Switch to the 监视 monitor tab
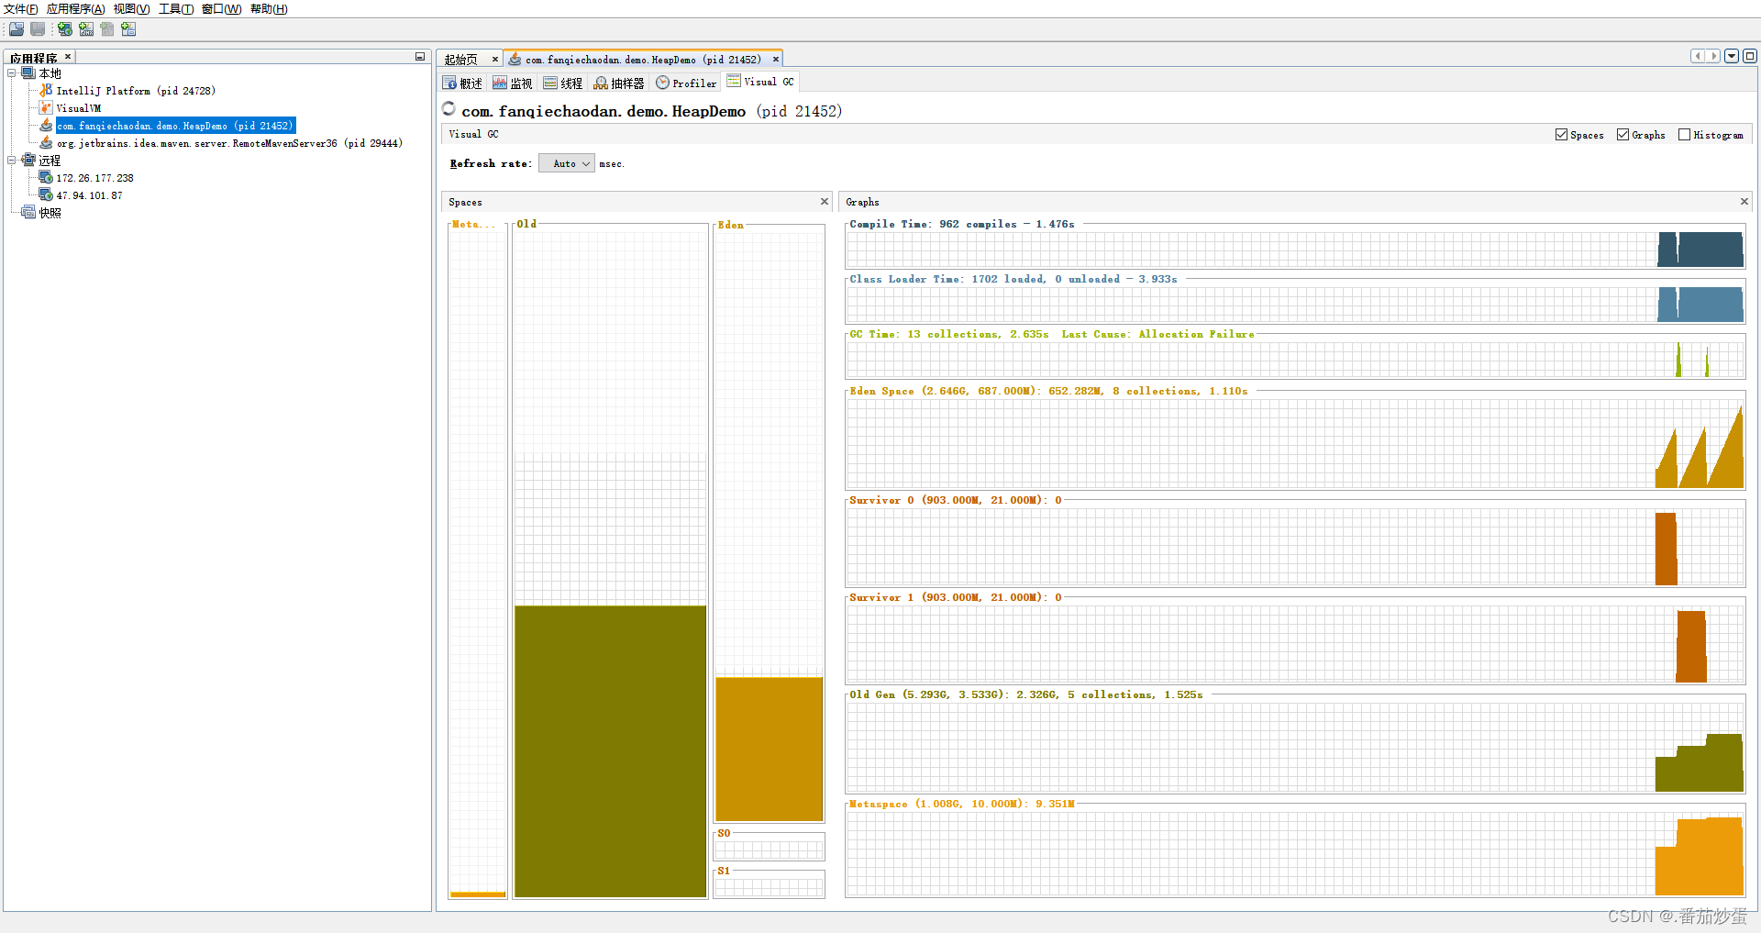Image resolution: width=1761 pixels, height=933 pixels. (x=513, y=83)
